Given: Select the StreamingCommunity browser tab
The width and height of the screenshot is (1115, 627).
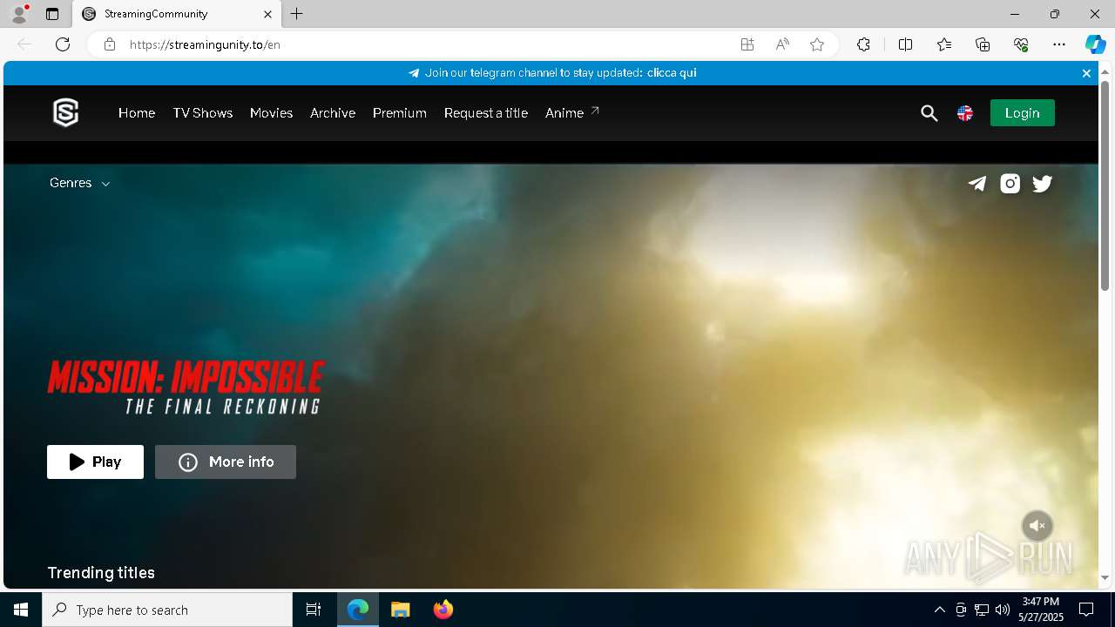Looking at the screenshot, I should [x=177, y=14].
